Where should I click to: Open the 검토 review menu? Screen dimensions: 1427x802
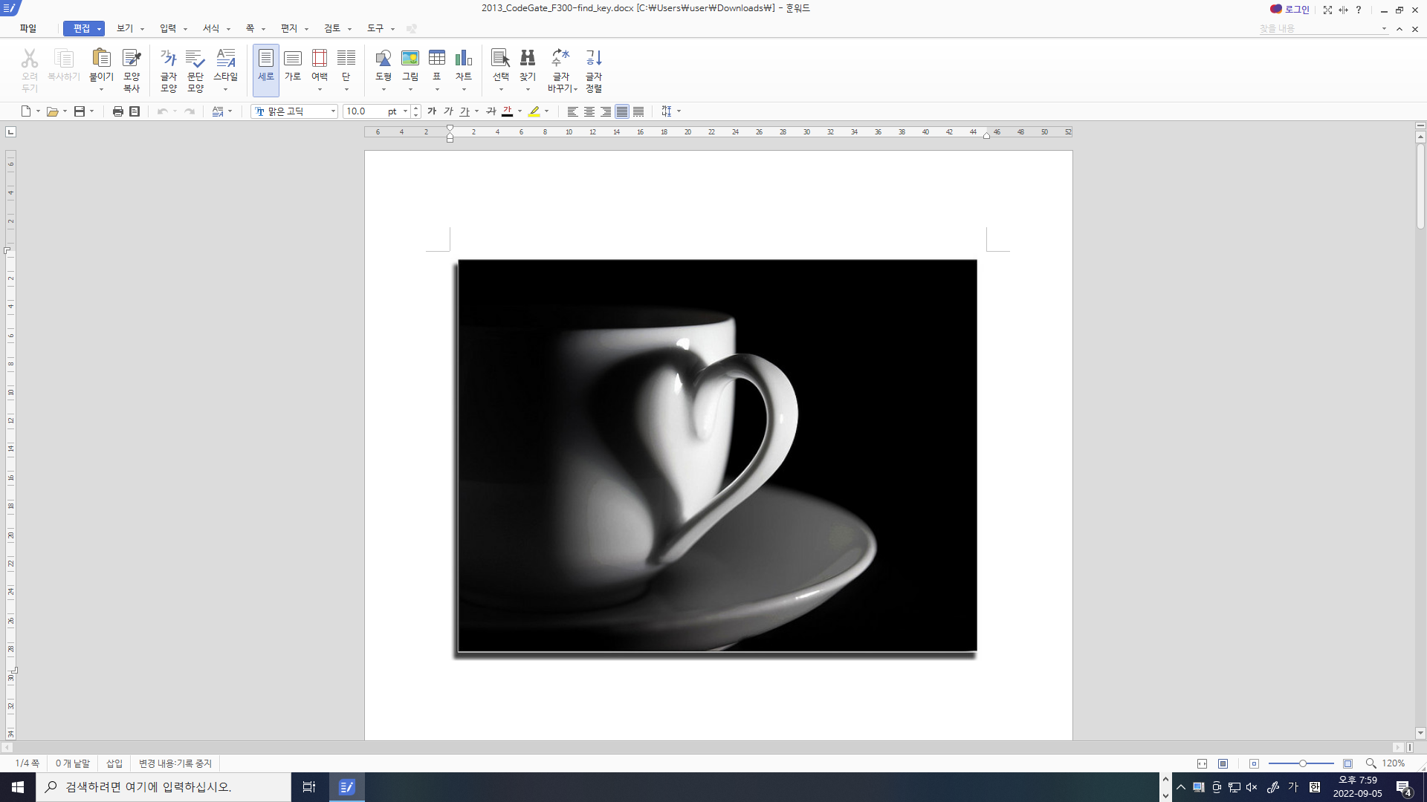(332, 28)
